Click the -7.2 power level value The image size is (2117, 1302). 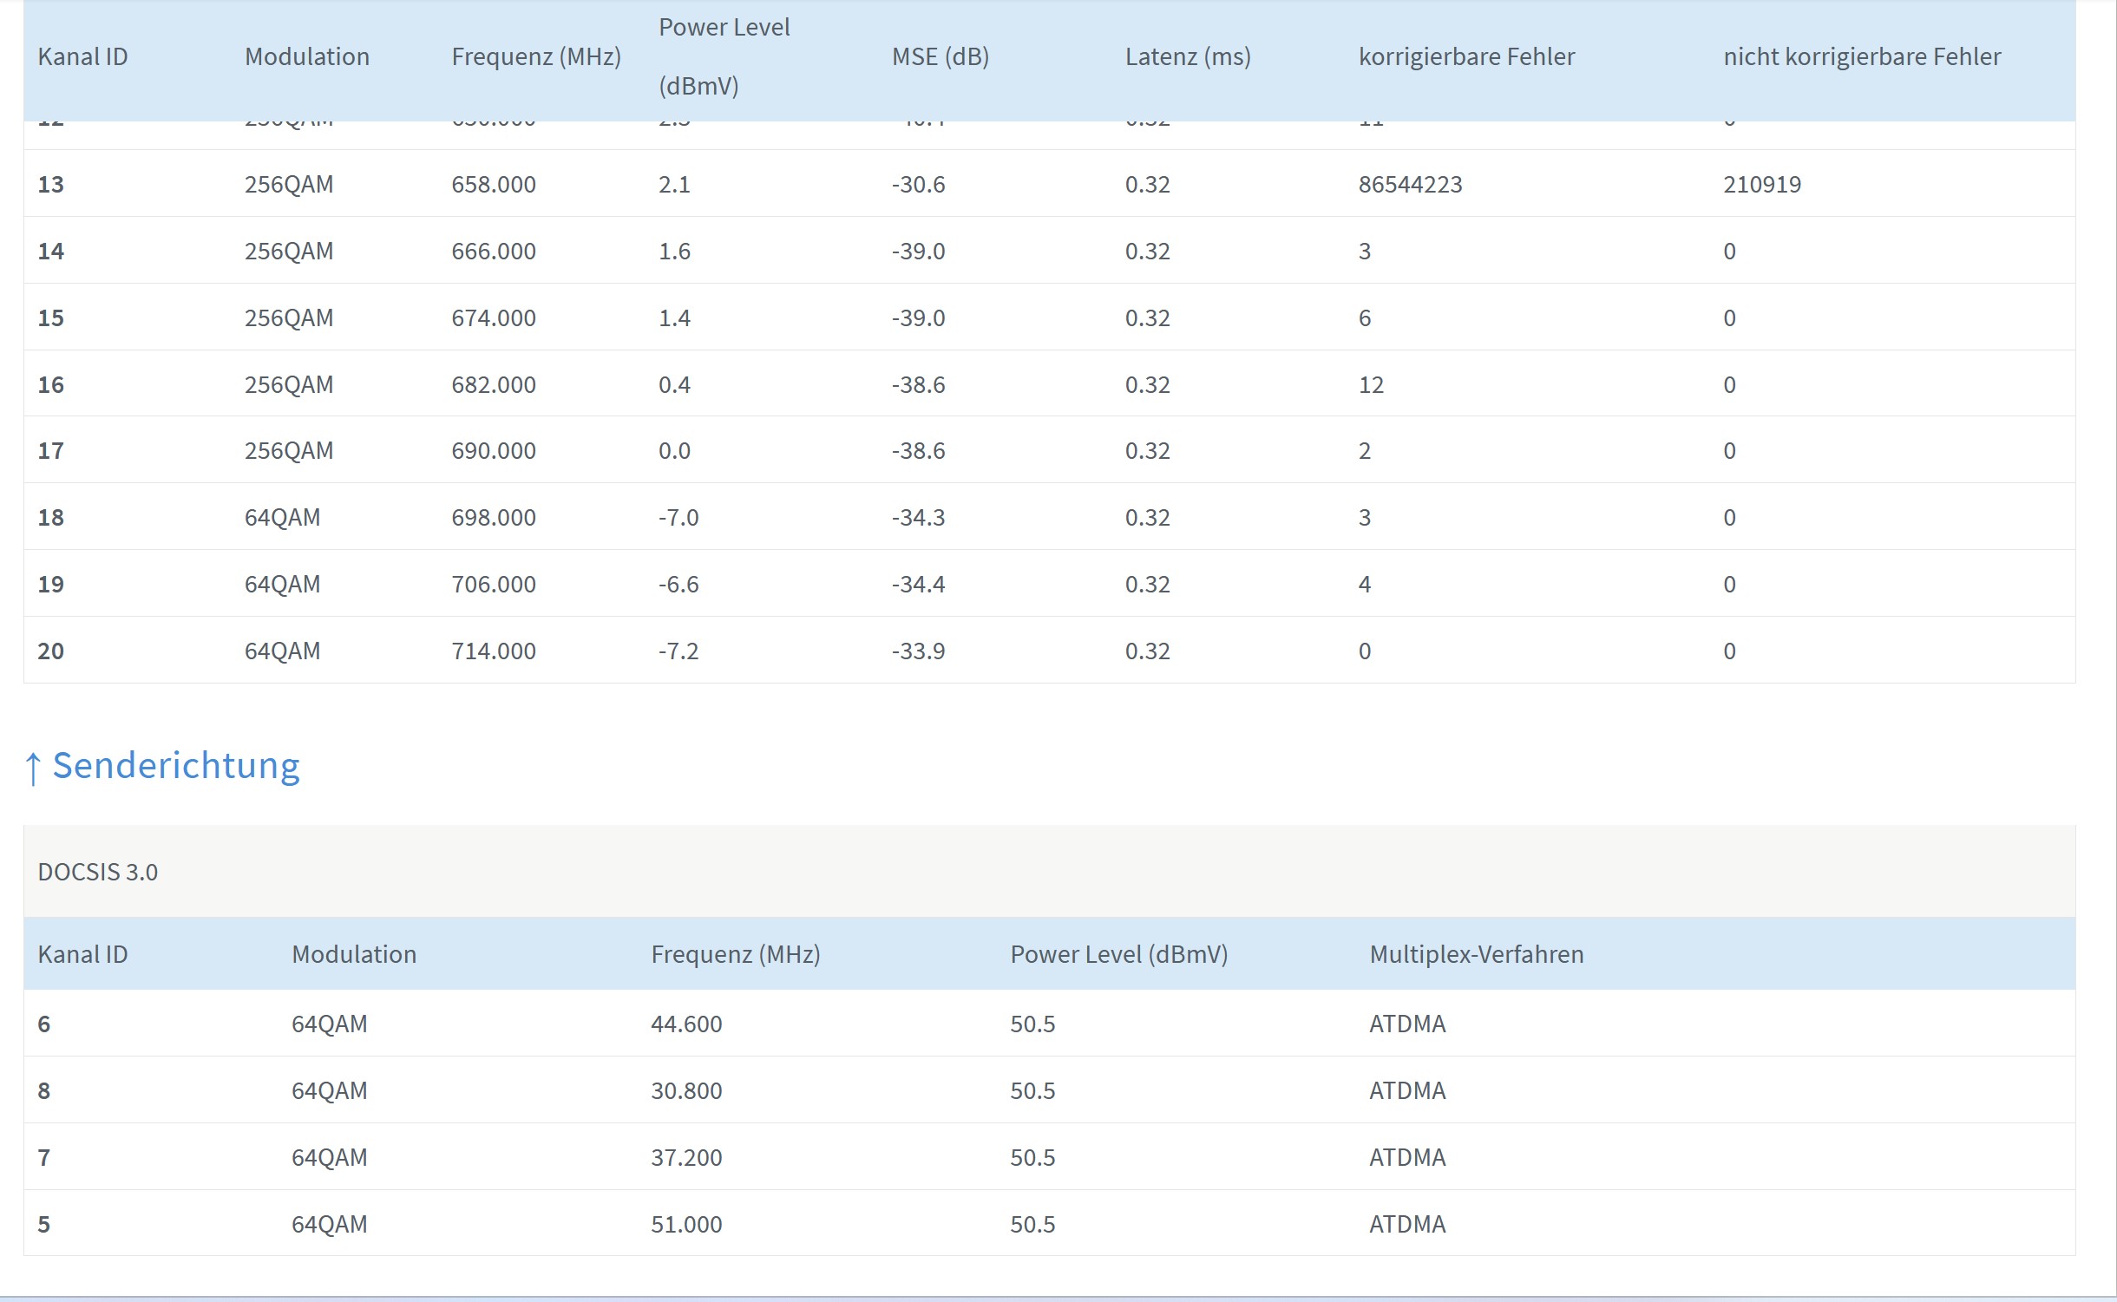click(678, 651)
